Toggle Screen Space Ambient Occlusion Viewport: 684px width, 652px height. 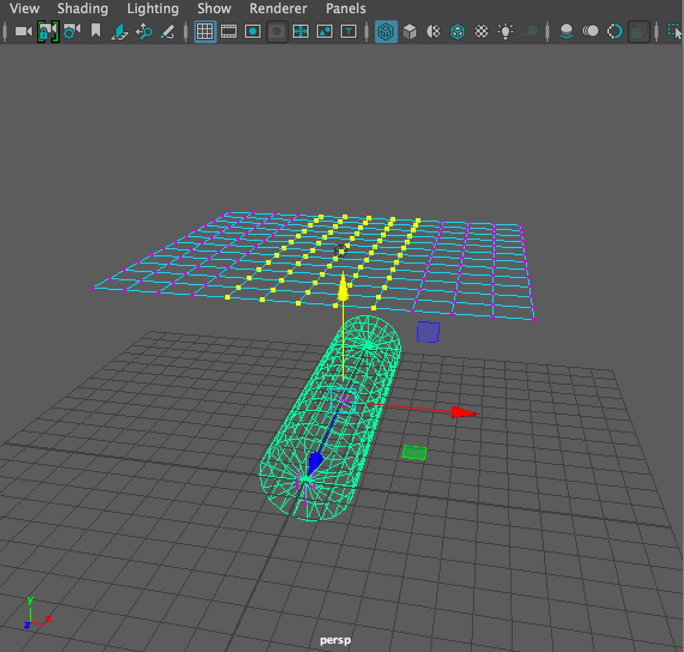click(566, 31)
